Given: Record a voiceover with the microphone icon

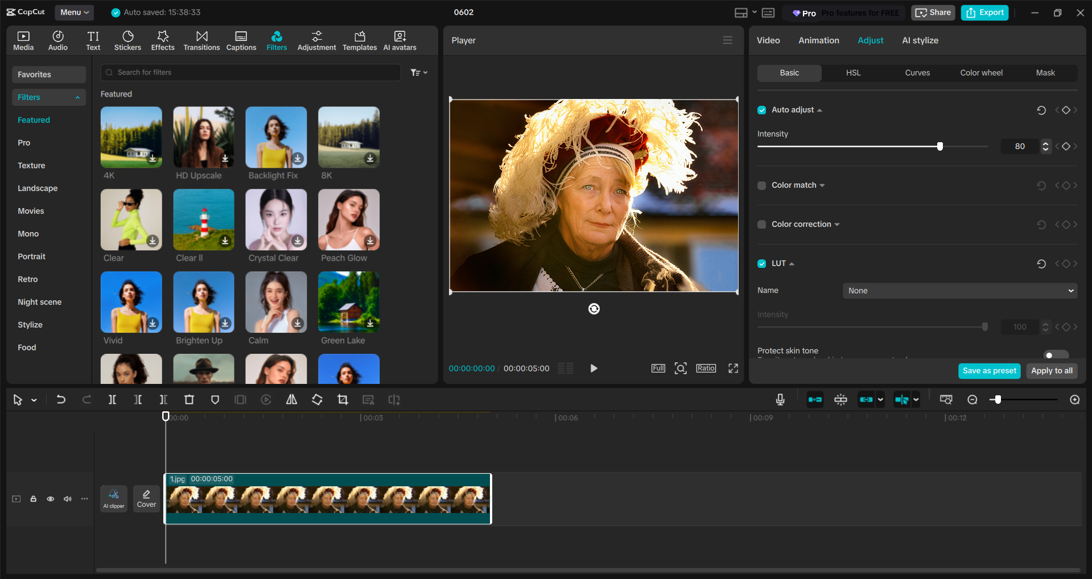Looking at the screenshot, I should tap(780, 399).
